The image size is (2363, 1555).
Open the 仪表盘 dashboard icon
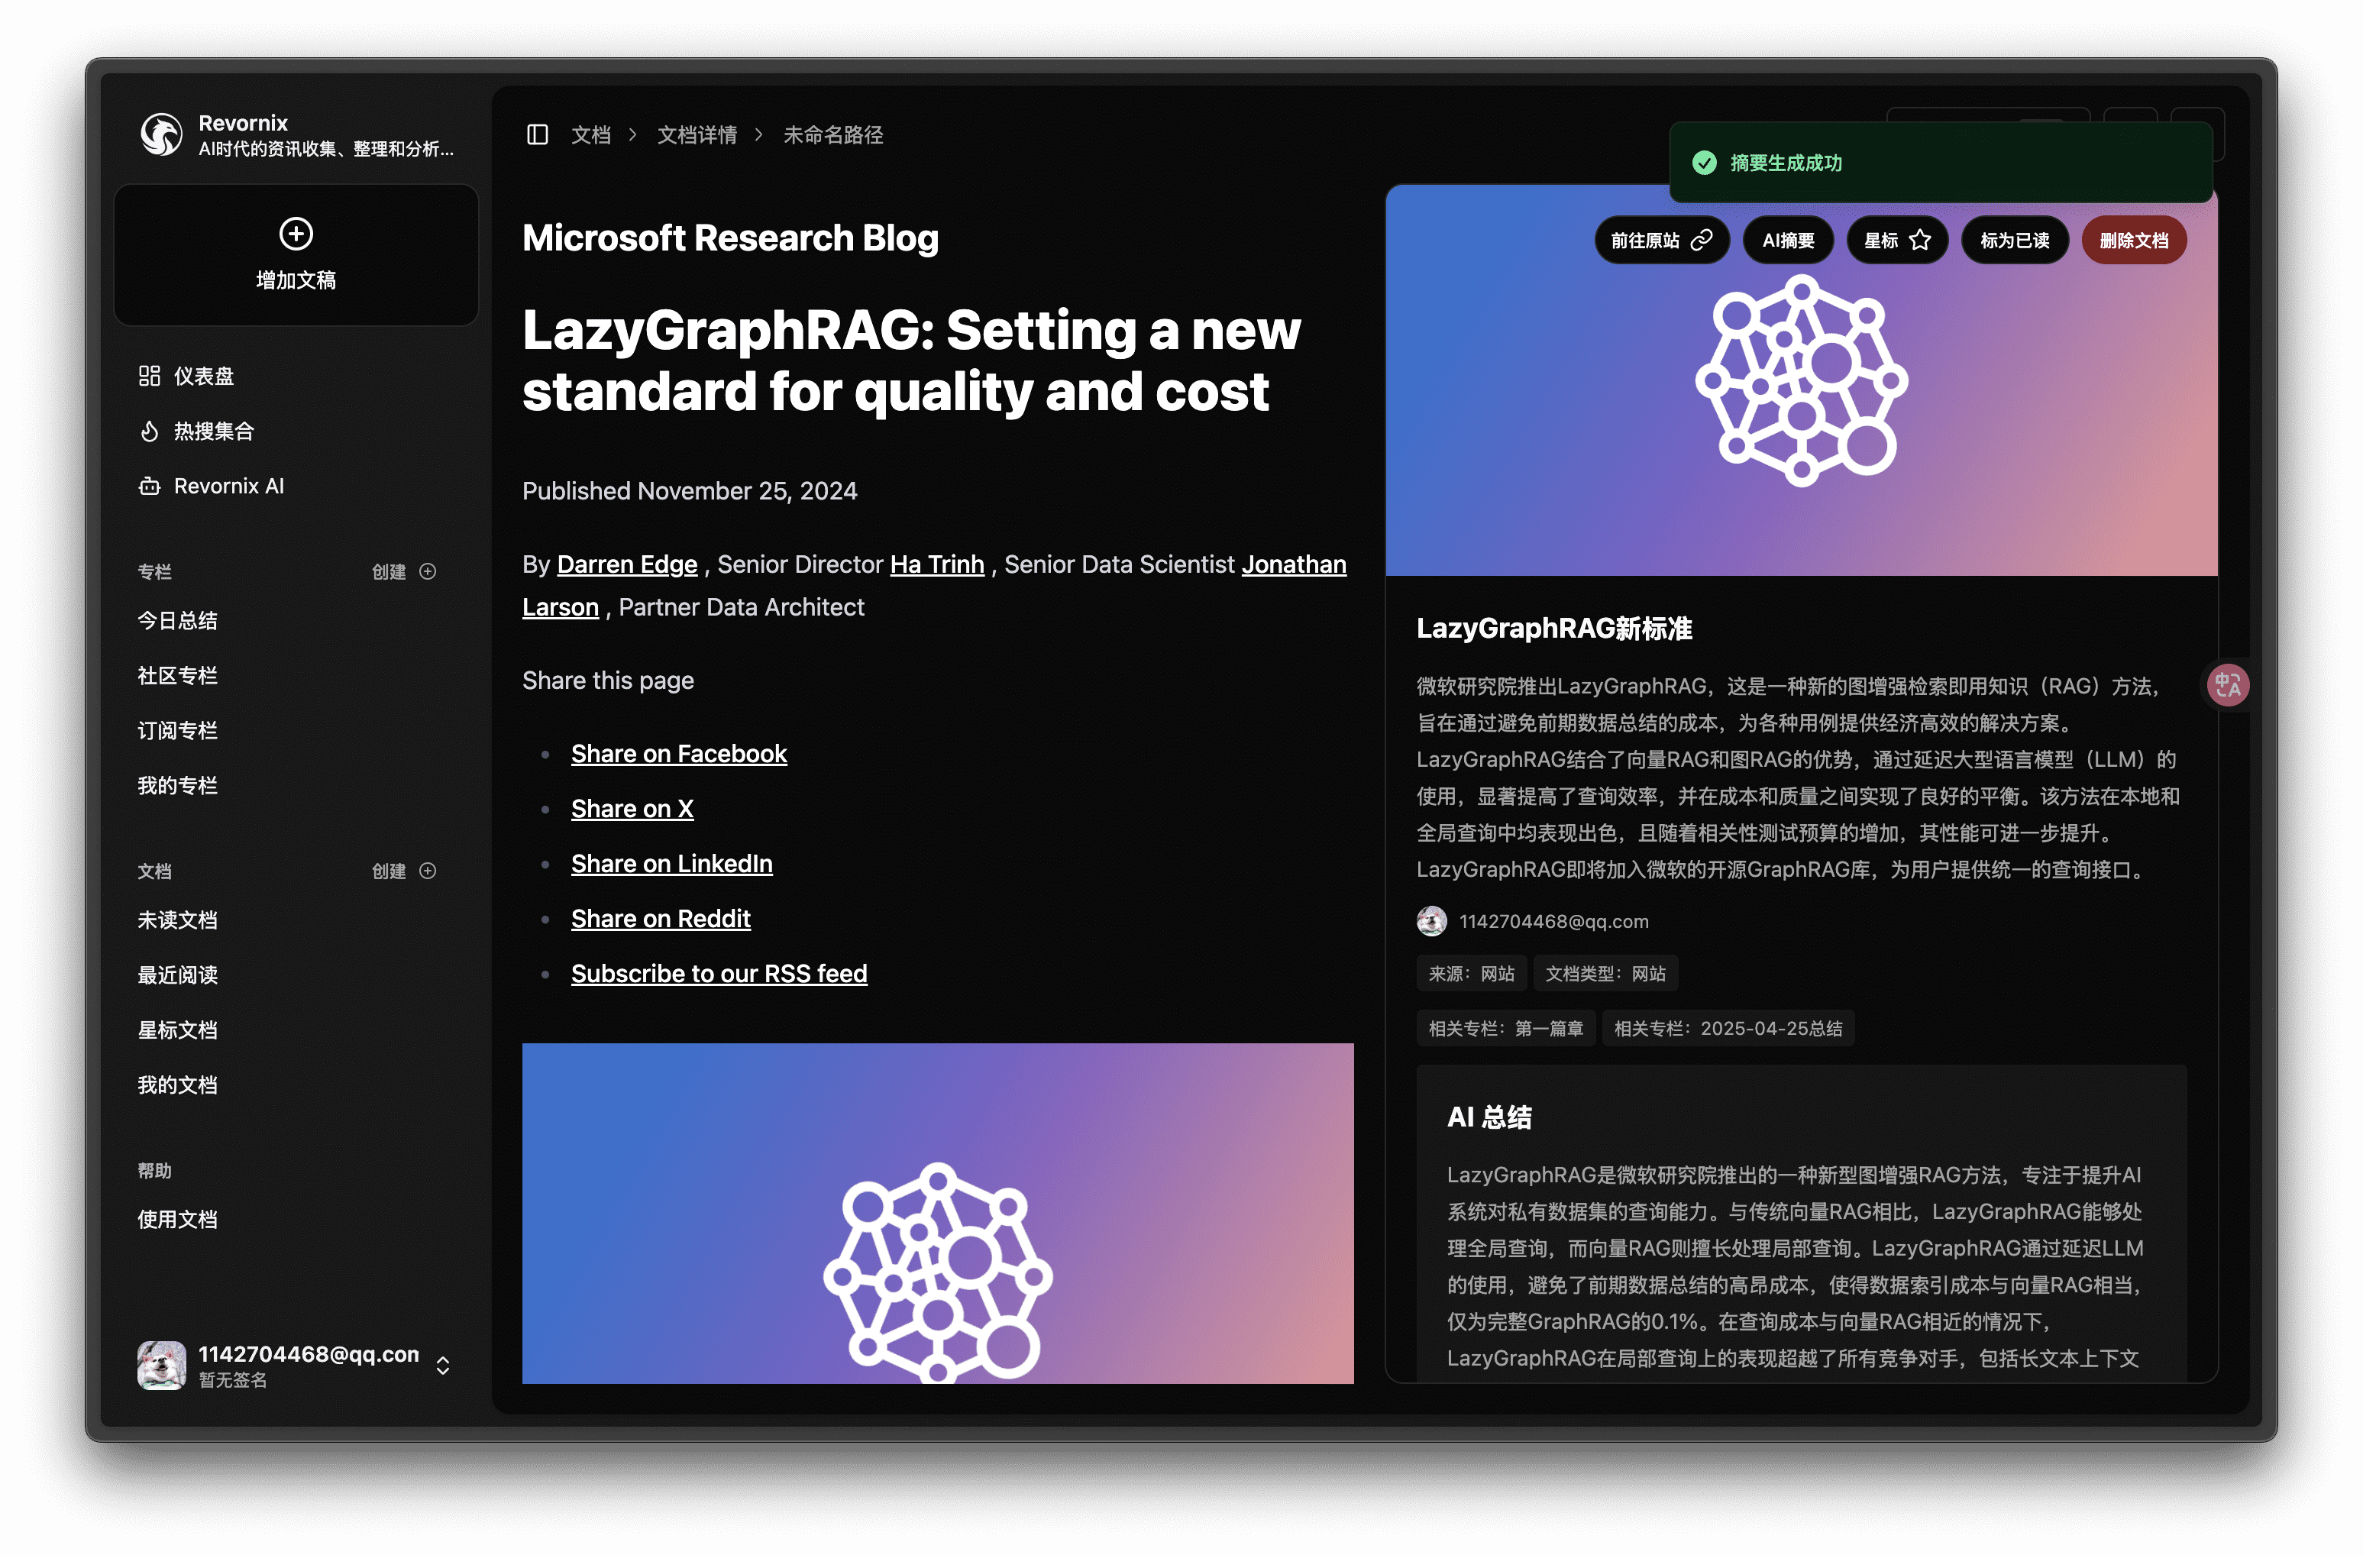[x=149, y=375]
